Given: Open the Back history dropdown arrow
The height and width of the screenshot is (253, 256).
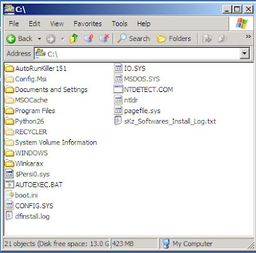Looking at the screenshot, I should [x=39, y=39].
